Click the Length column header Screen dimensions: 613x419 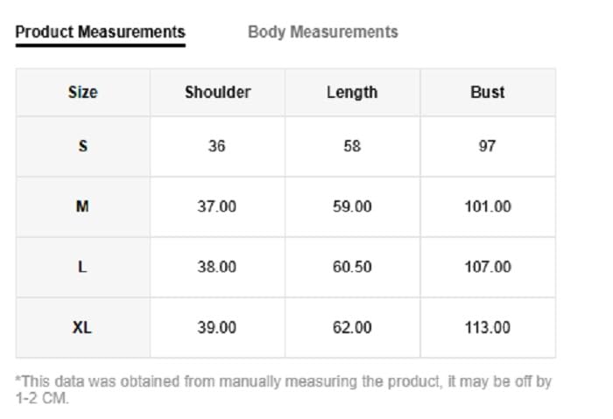[352, 92]
